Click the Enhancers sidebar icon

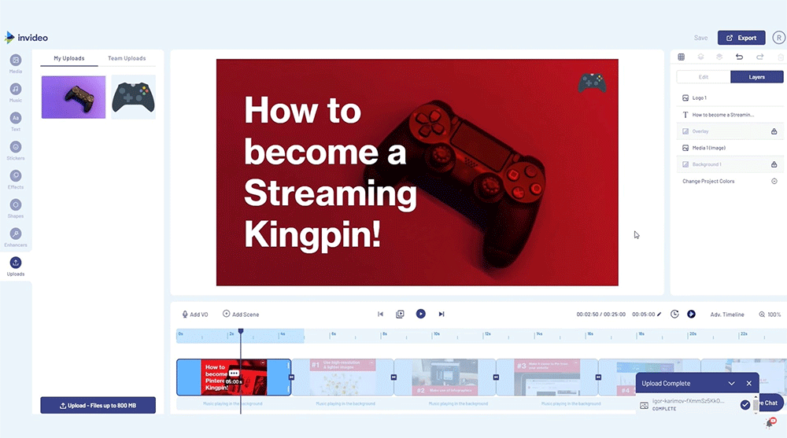(16, 234)
